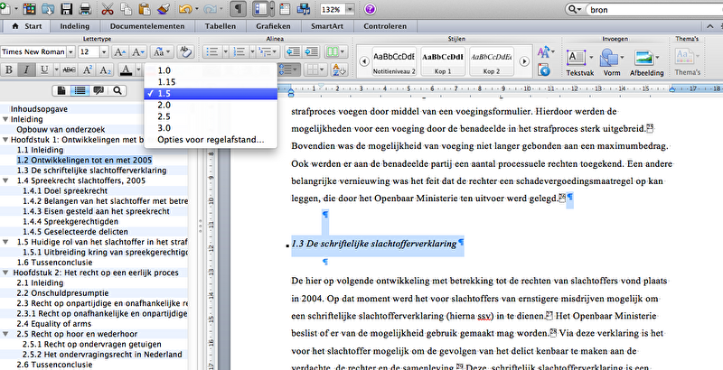
Task: Select 2.0 line spacing option
Action: 164,105
